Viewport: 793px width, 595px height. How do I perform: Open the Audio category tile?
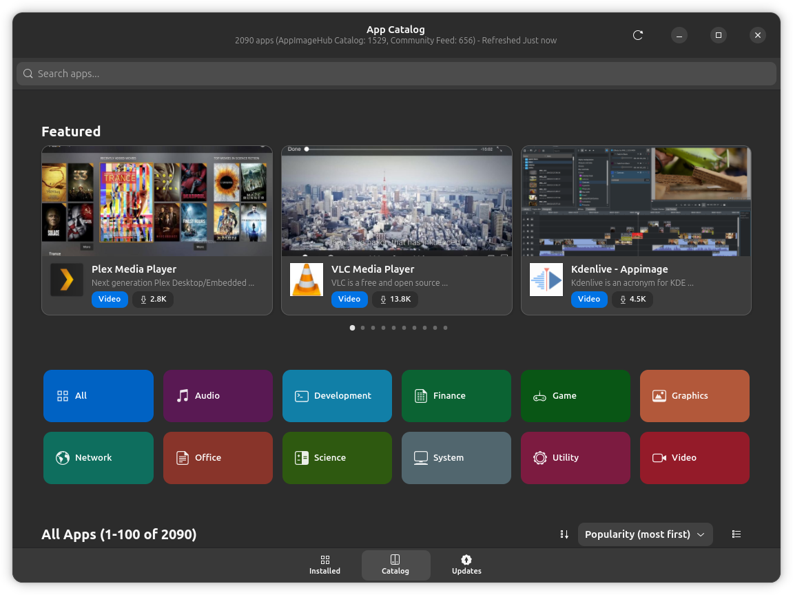(218, 396)
